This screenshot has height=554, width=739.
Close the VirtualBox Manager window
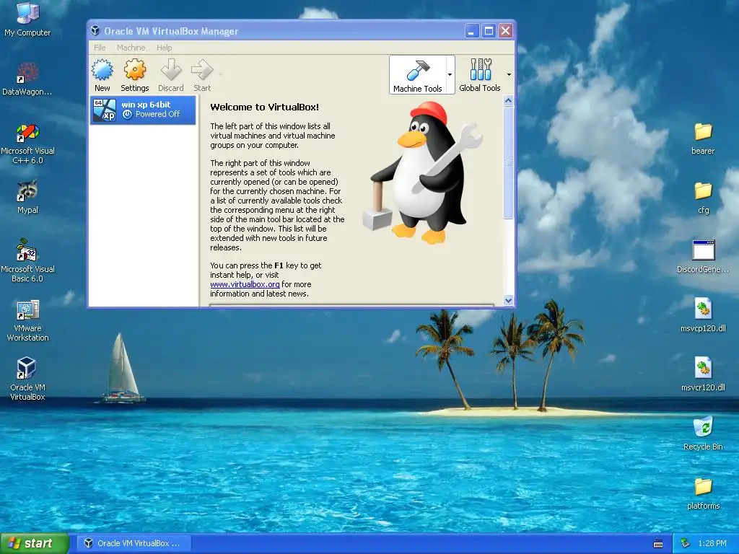click(505, 31)
